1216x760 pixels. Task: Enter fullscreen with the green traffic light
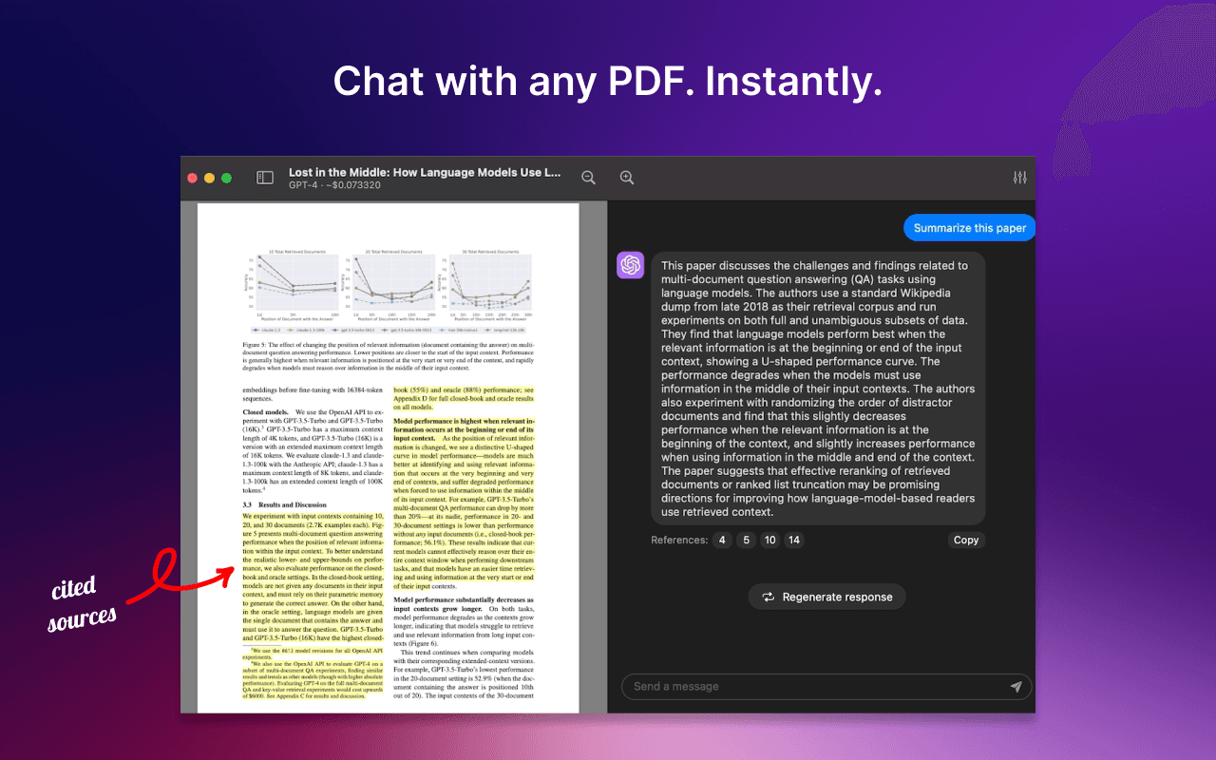pos(226,177)
